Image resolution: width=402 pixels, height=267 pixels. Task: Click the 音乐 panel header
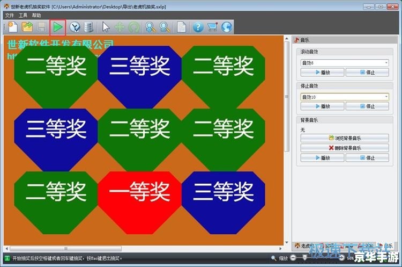(345, 40)
